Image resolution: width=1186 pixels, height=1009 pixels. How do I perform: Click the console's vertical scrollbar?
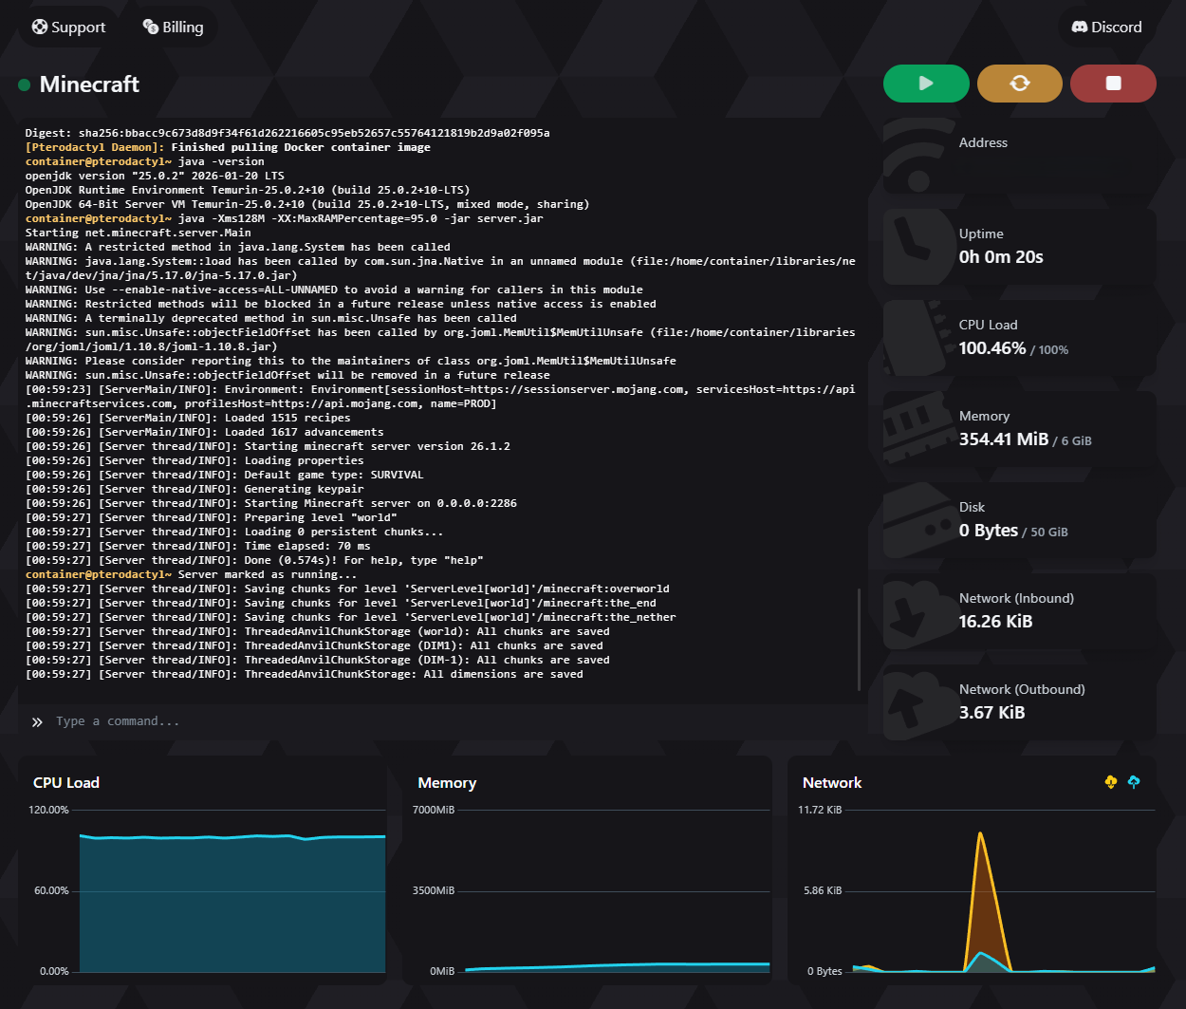coord(859,639)
